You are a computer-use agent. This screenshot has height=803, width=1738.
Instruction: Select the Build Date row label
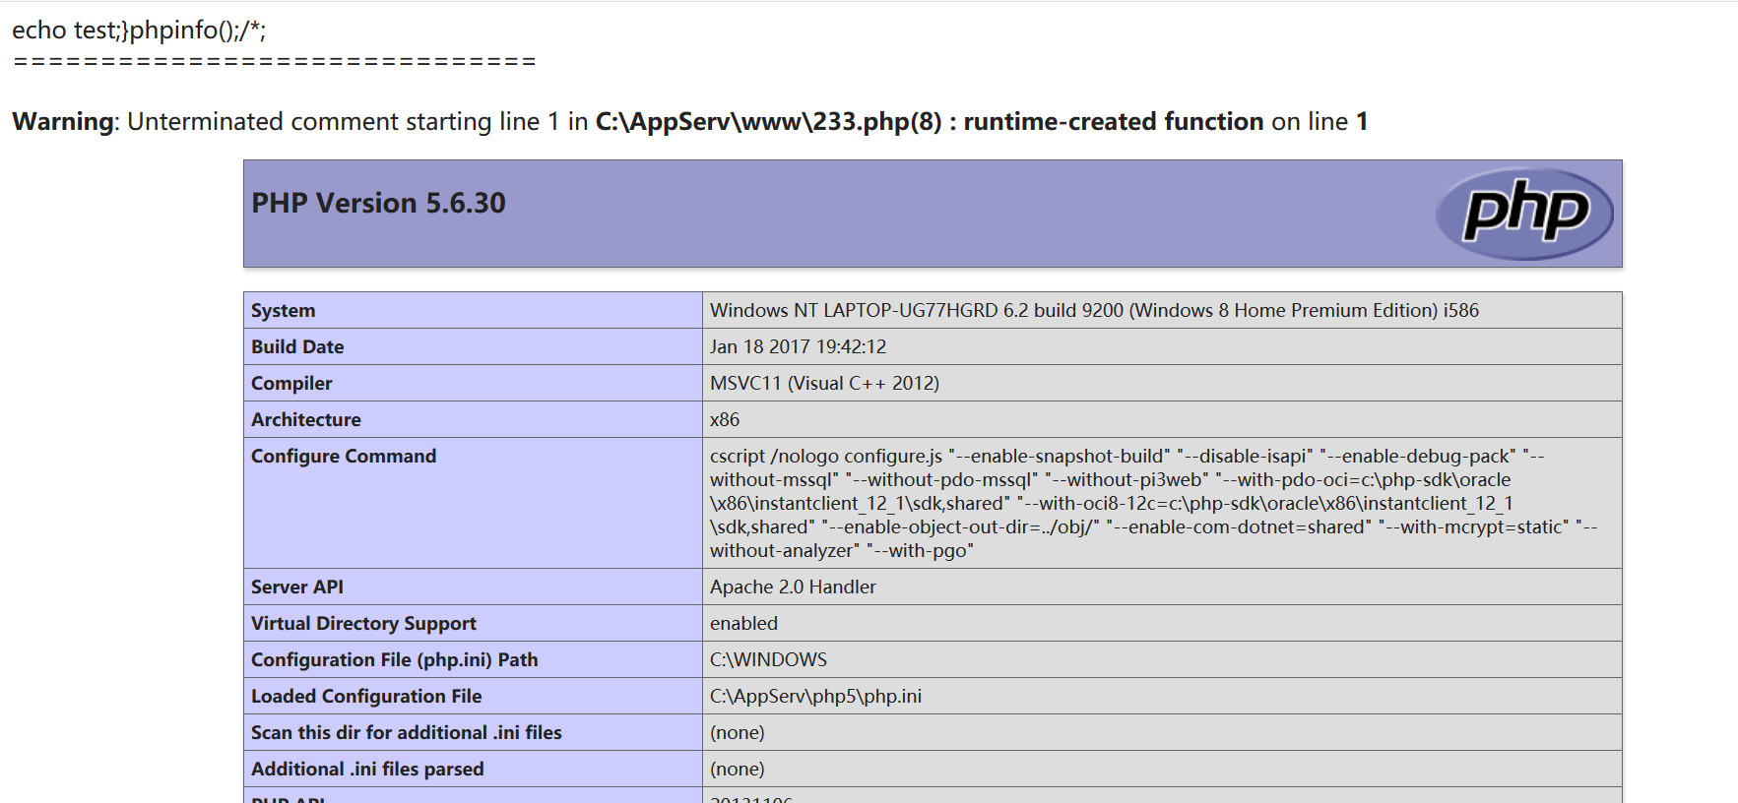[x=297, y=346]
